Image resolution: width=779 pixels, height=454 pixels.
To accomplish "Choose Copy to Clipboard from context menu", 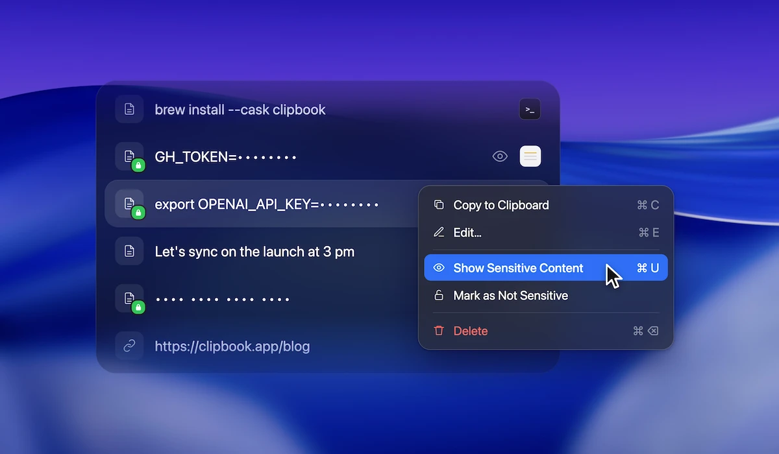I will tap(546, 205).
